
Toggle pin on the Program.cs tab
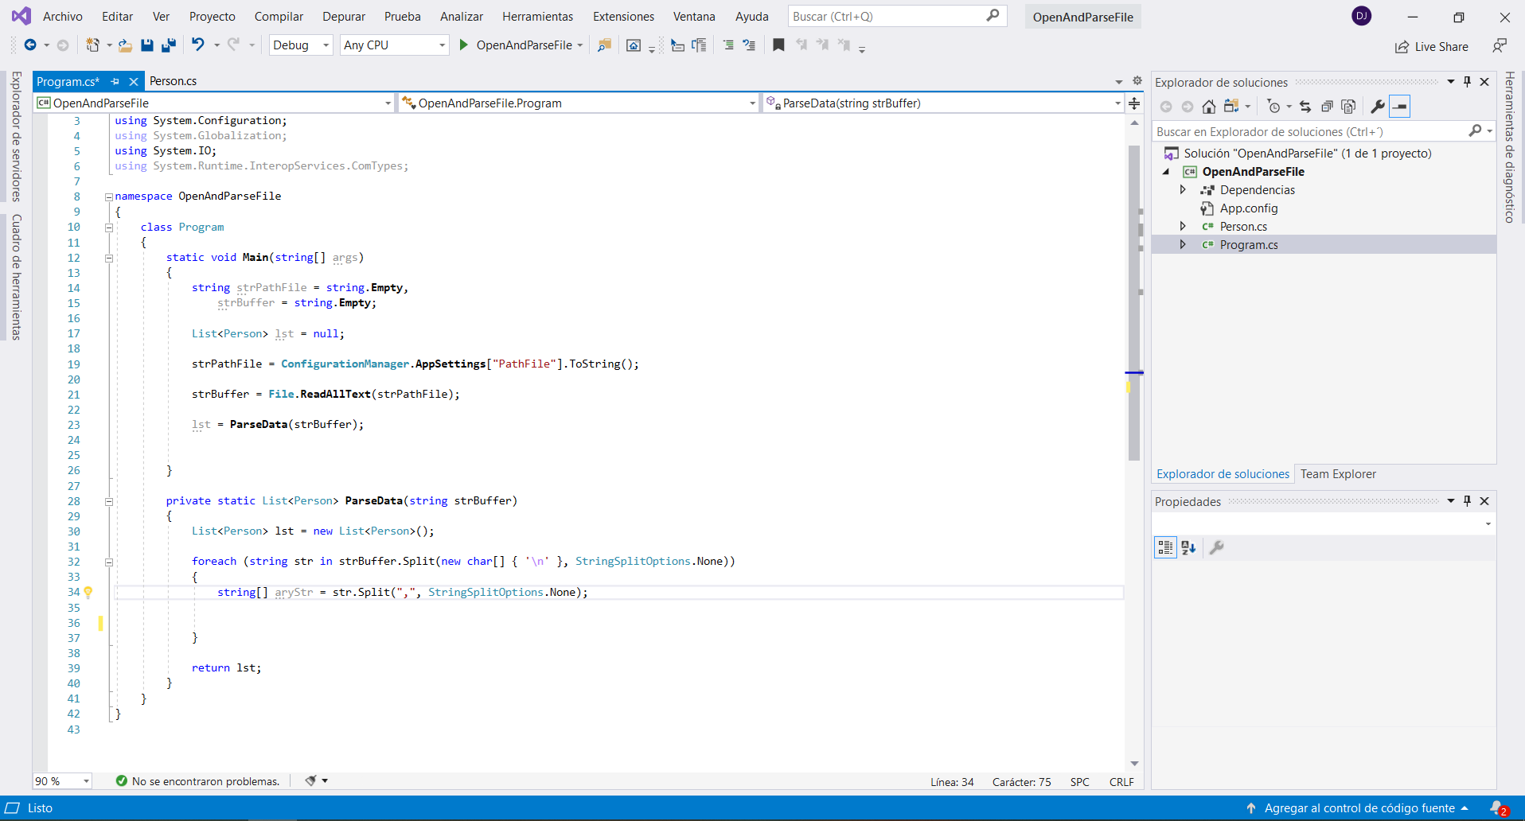click(x=115, y=81)
